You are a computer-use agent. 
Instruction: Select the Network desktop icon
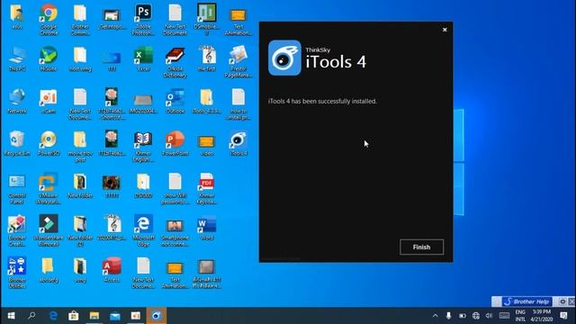click(17, 101)
